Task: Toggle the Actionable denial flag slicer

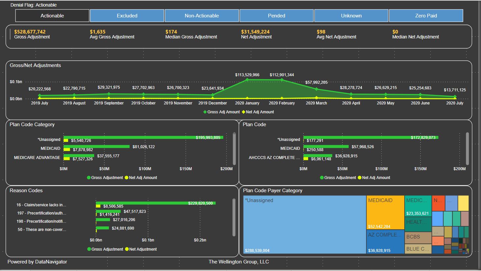Action: [x=52, y=16]
